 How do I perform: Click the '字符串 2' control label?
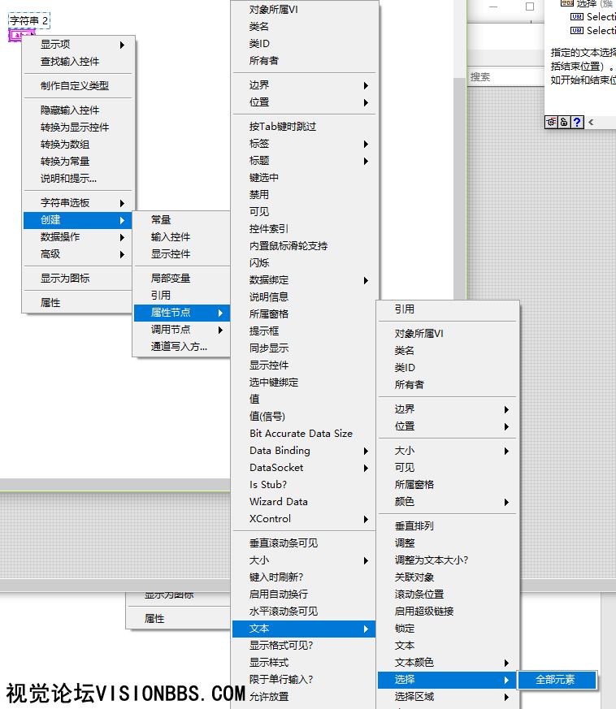[x=29, y=19]
